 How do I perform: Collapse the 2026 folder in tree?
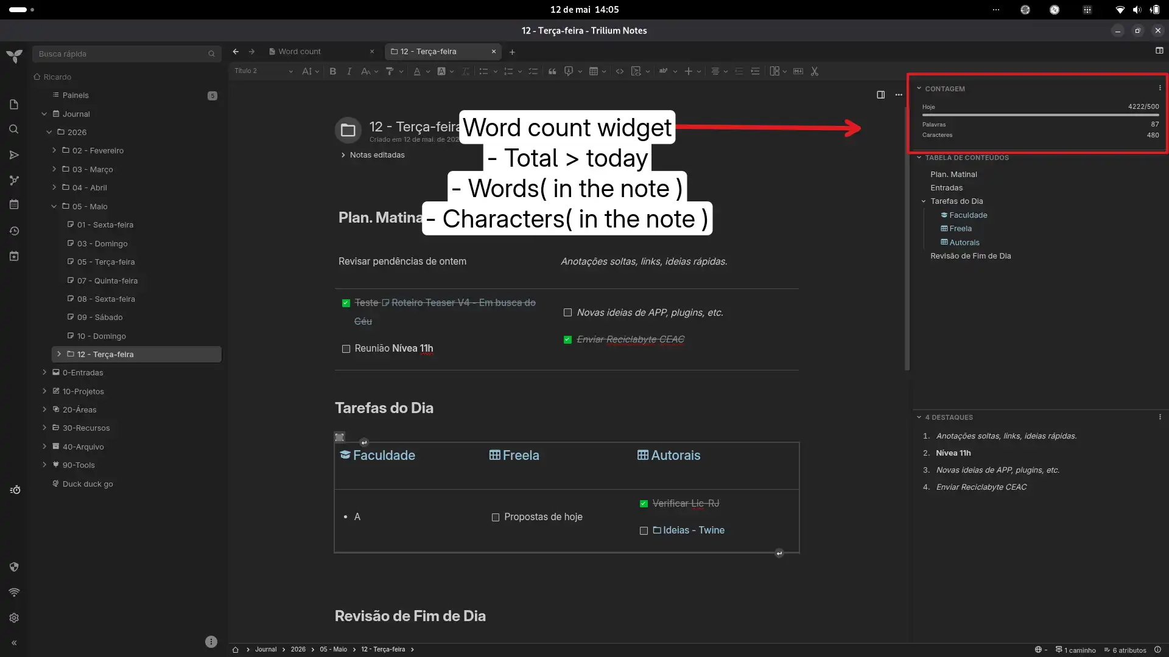point(49,133)
